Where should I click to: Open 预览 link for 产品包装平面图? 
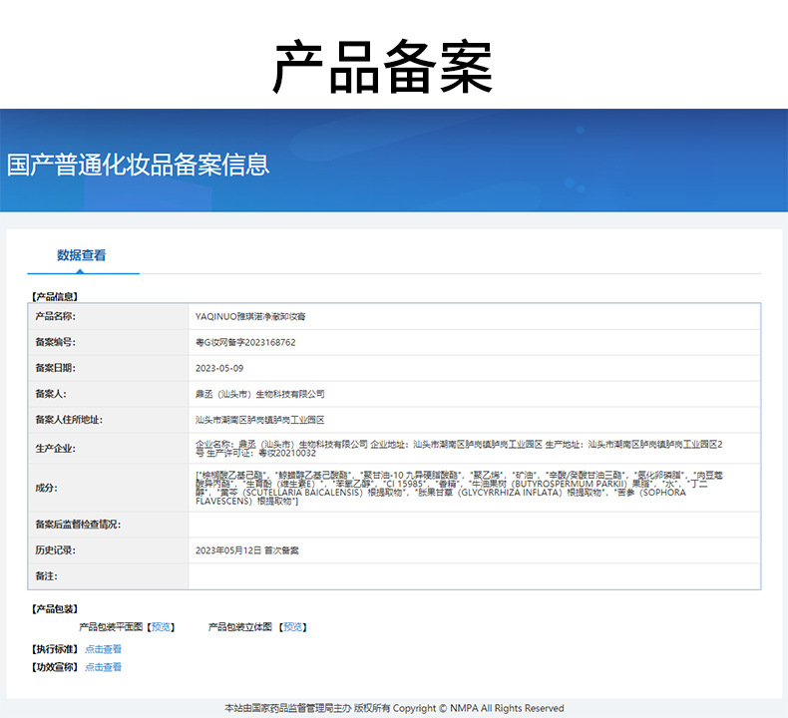pyautogui.click(x=161, y=627)
